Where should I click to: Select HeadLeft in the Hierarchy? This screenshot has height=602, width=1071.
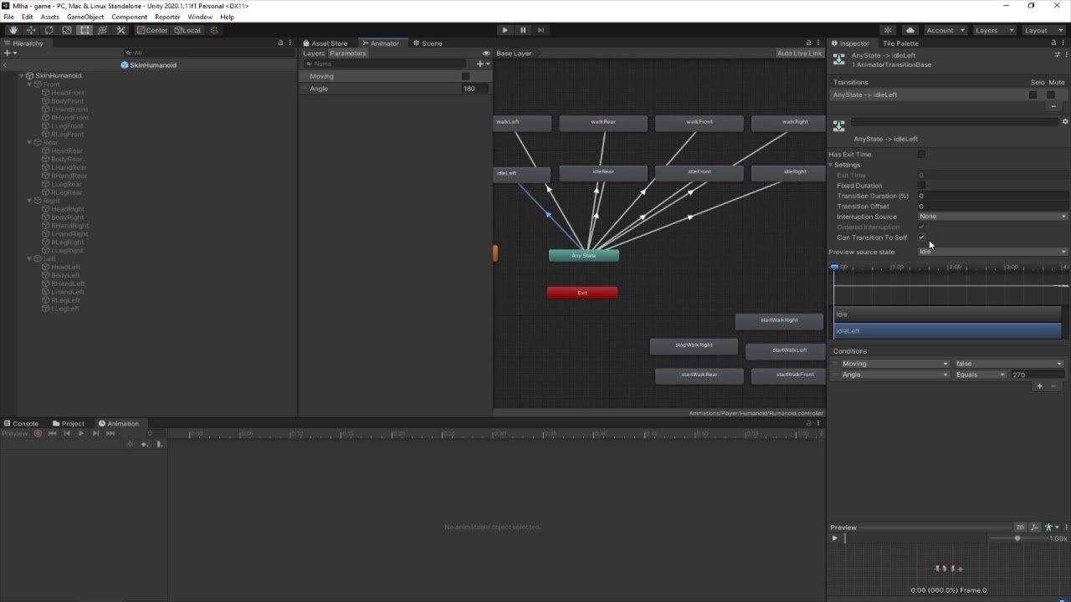click(x=65, y=268)
